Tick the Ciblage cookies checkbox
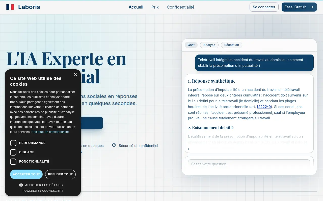 (13, 152)
